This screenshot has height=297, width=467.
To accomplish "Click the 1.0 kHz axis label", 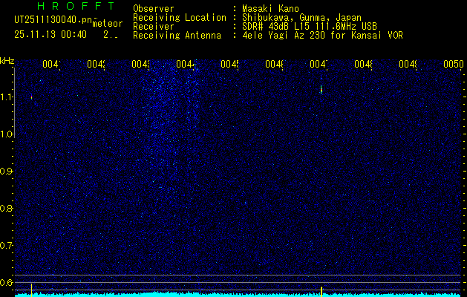I will [x=6, y=134].
